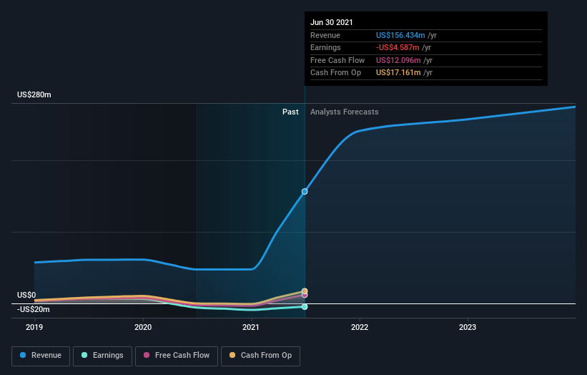The image size is (587, 375).
Task: Toggle the Cash From Op legend series
Action: (260, 356)
